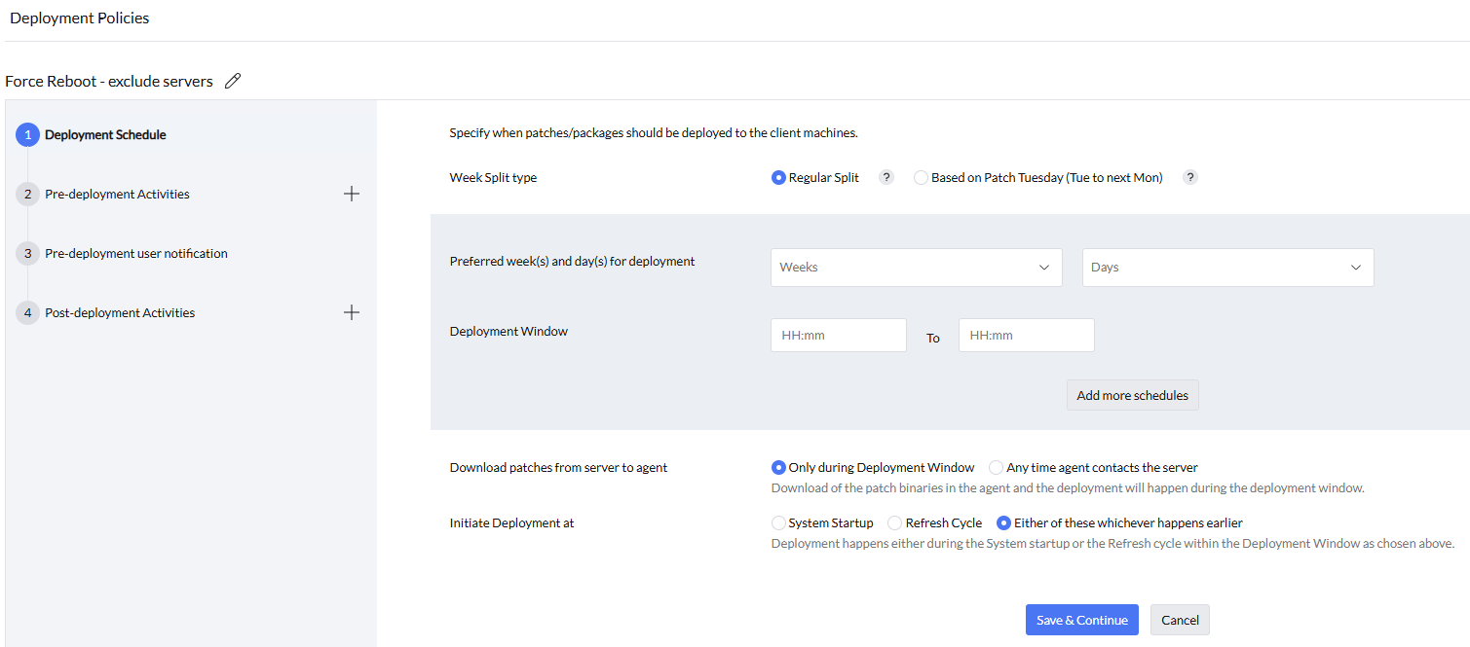
Task: Click the pencil icon to rename policy
Action: [233, 82]
